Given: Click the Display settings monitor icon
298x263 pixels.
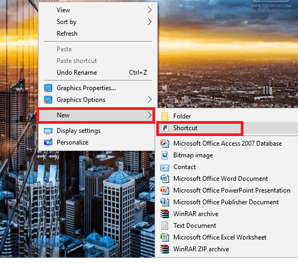Looking at the screenshot, I should pyautogui.click(x=48, y=131).
